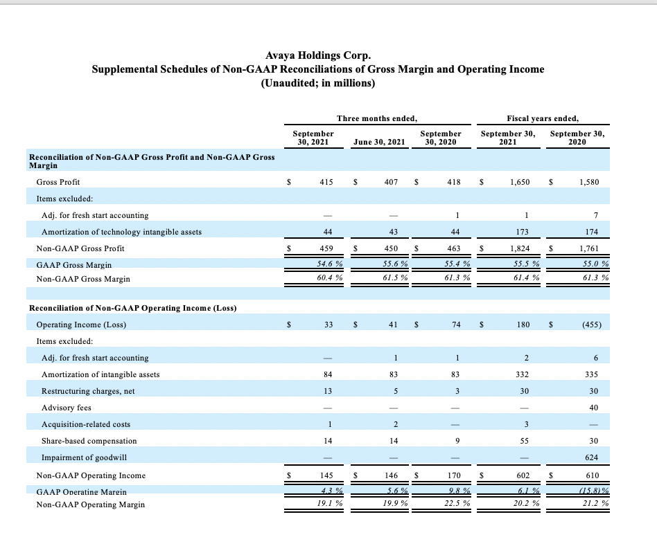This screenshot has height=537, width=657.
Task: Click '(Unaudited; in millions)' subtitle
Action: click(x=318, y=83)
